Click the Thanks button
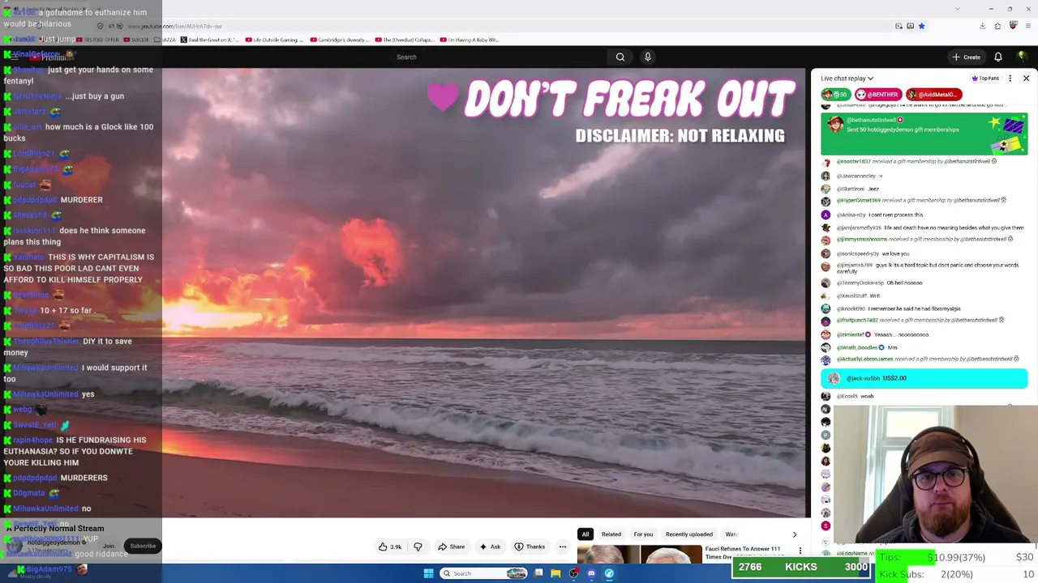This screenshot has height=583, width=1038. [x=530, y=547]
